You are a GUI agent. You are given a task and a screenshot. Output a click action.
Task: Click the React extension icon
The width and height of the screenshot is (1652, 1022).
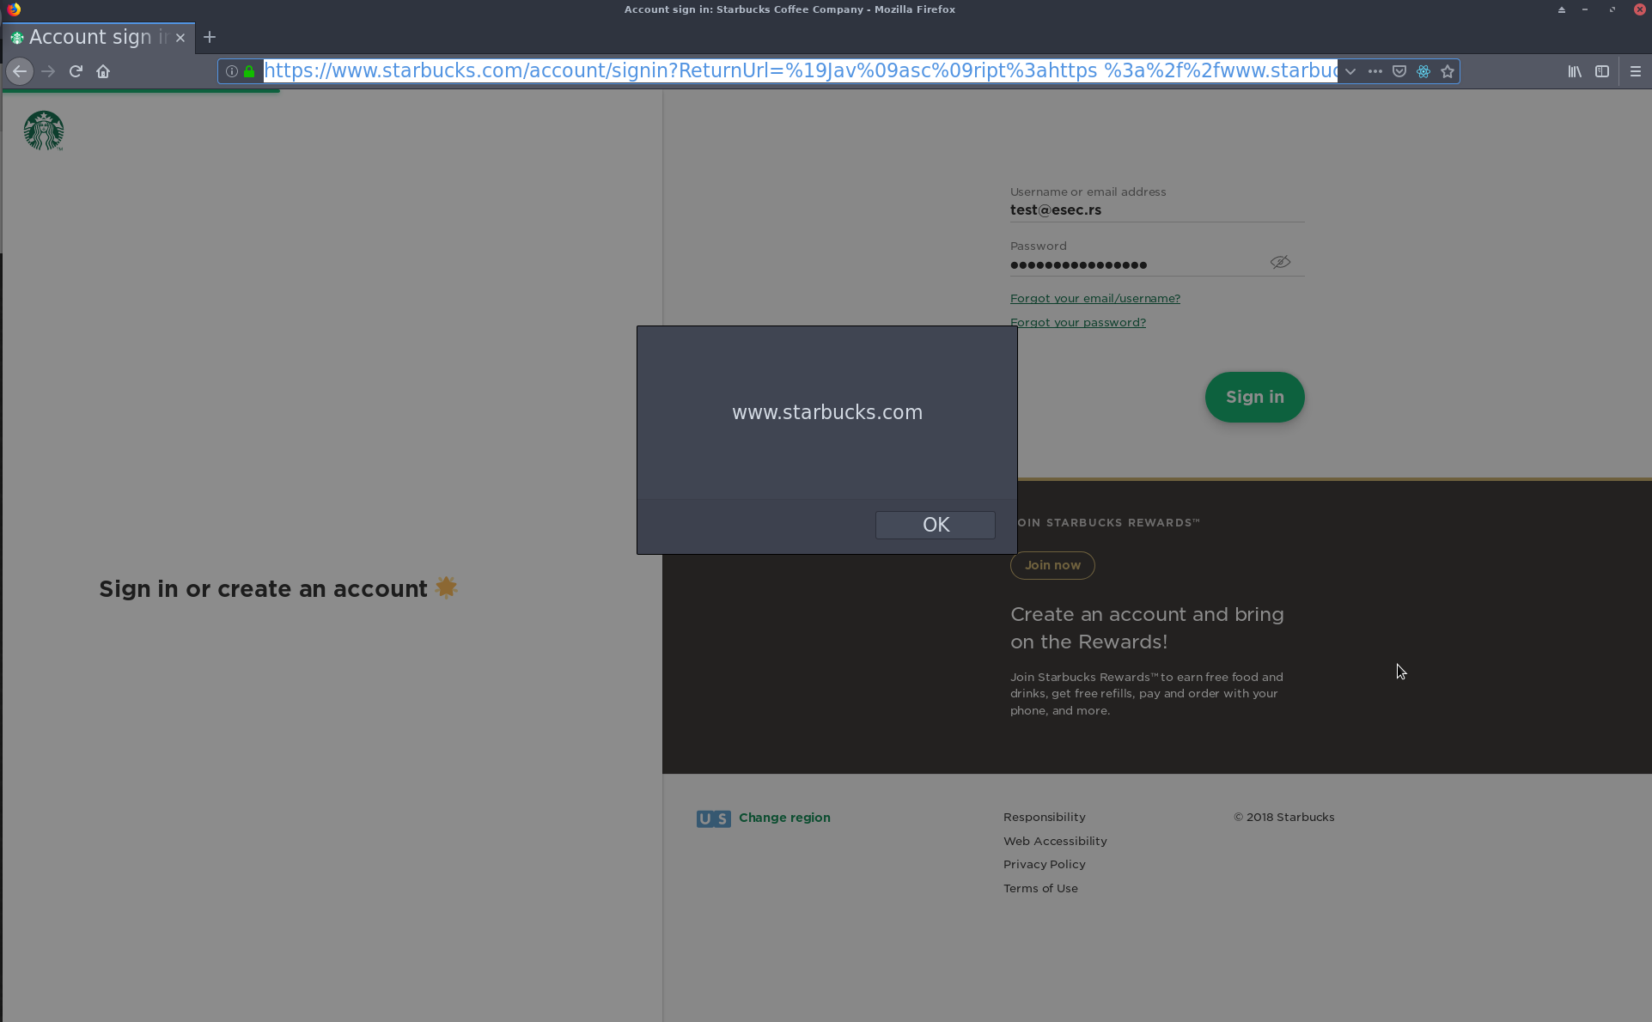tap(1423, 71)
